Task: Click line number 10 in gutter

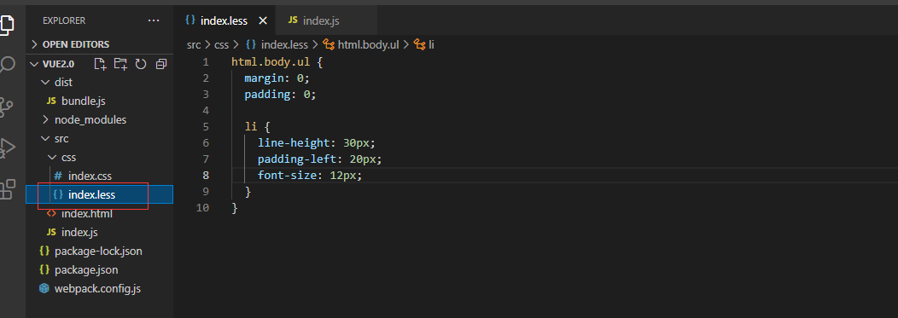Action: 203,208
